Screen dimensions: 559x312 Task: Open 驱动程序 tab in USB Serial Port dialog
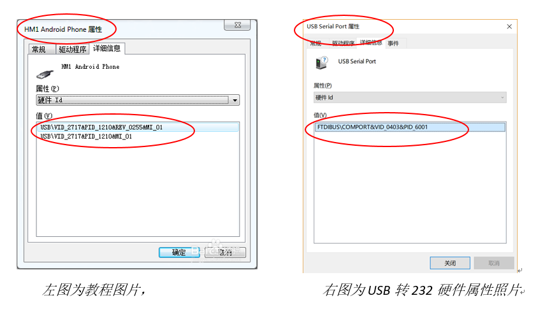tap(343, 43)
